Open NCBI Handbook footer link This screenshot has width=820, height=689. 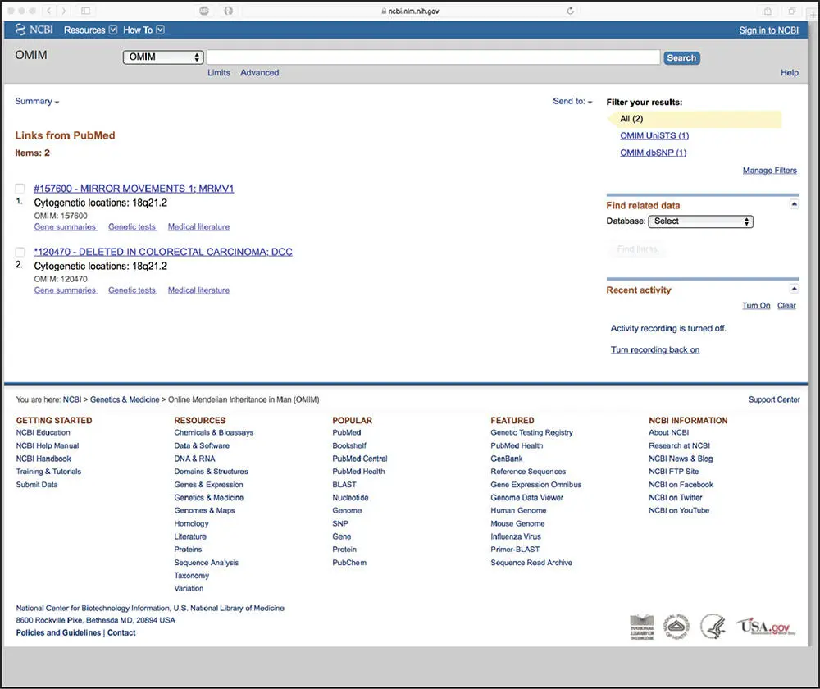click(x=43, y=459)
